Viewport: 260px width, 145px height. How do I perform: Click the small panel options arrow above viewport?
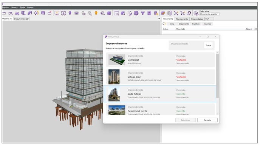[x=159, y=19]
